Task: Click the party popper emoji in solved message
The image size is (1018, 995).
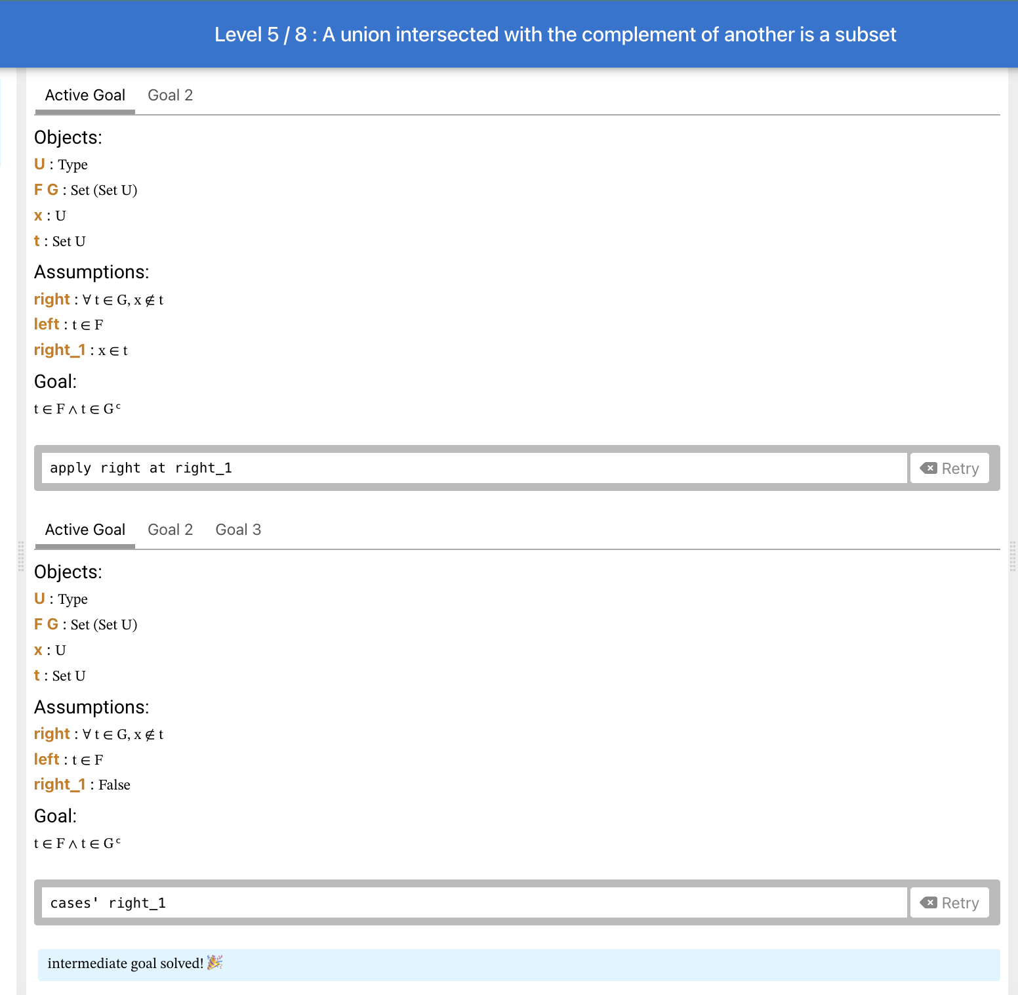Action: 214,963
